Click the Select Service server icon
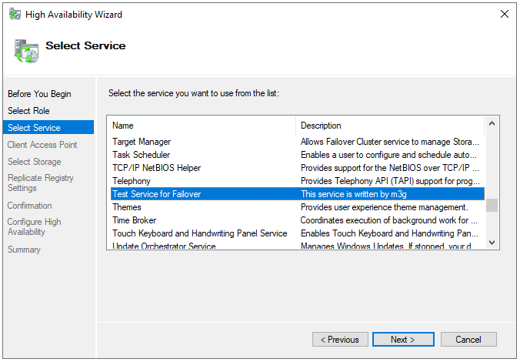The image size is (520, 362). coord(26,51)
